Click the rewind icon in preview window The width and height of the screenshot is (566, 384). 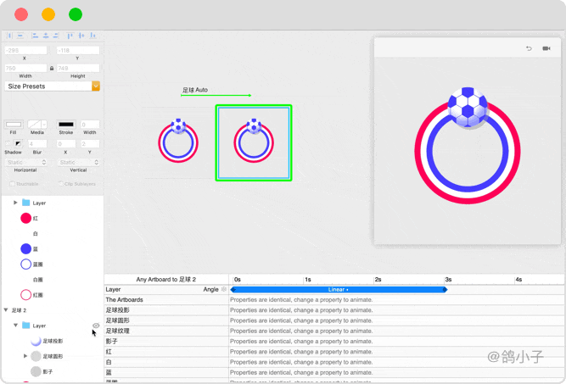[x=529, y=48]
